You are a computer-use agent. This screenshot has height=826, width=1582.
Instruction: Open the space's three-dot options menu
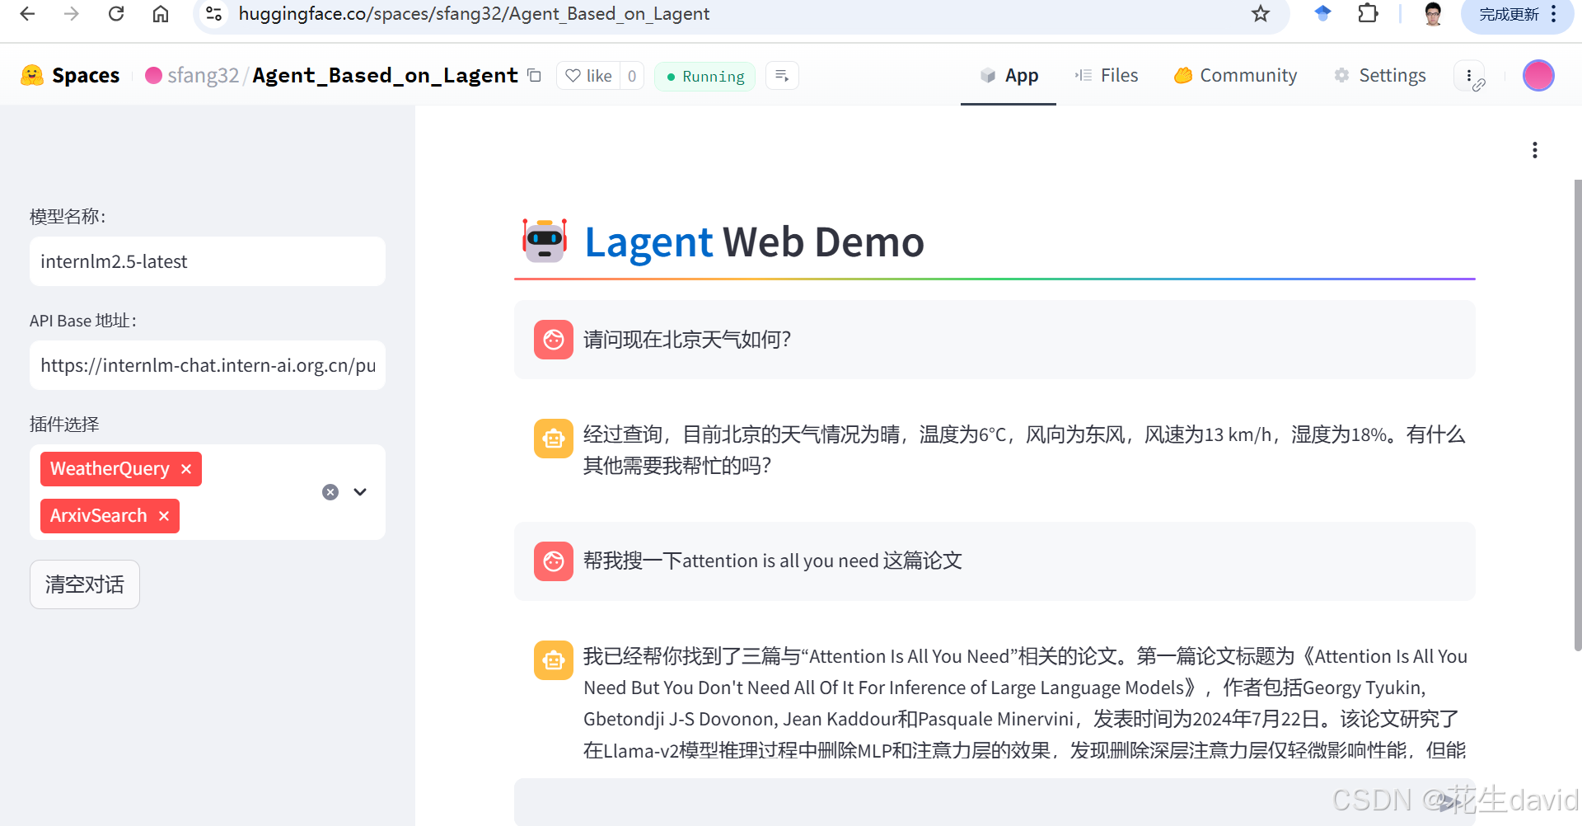(1469, 76)
